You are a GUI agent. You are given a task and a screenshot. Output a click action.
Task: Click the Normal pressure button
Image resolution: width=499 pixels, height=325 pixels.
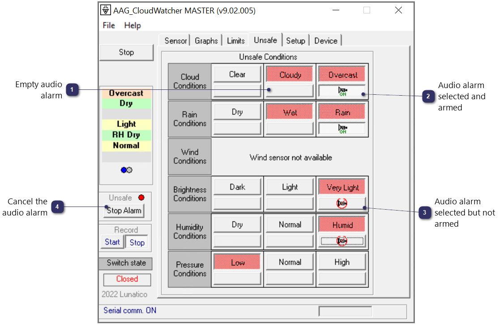tap(290, 262)
